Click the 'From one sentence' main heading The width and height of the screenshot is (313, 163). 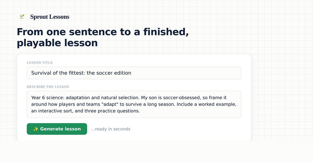(x=103, y=37)
